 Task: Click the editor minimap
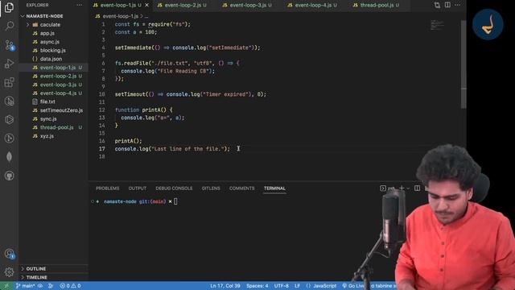coord(437,25)
